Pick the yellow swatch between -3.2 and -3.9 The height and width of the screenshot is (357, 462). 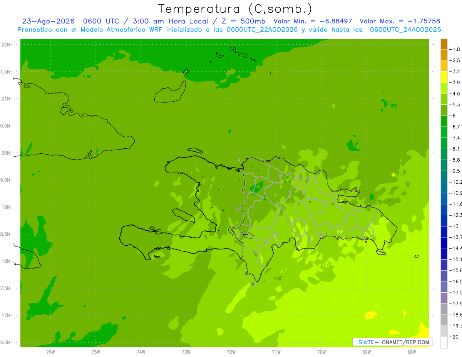pyautogui.click(x=444, y=77)
